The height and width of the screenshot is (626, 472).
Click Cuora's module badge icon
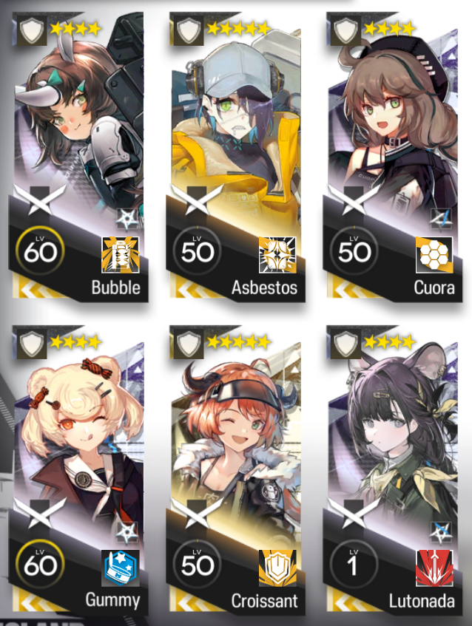click(441, 219)
